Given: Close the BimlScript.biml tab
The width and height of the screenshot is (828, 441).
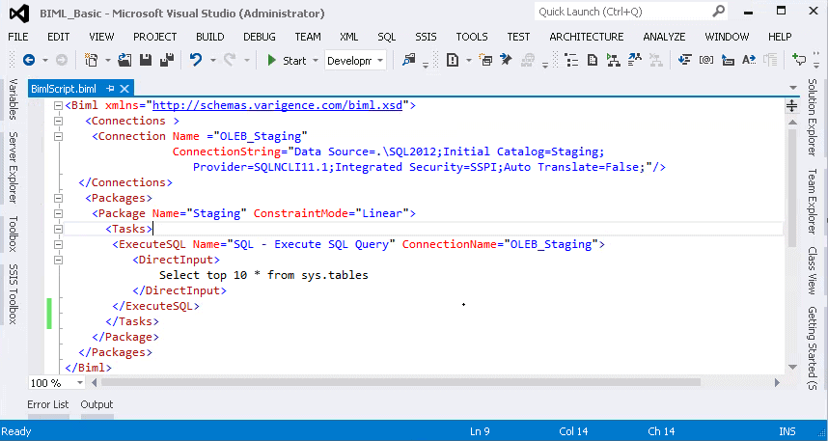Looking at the screenshot, I should (124, 88).
